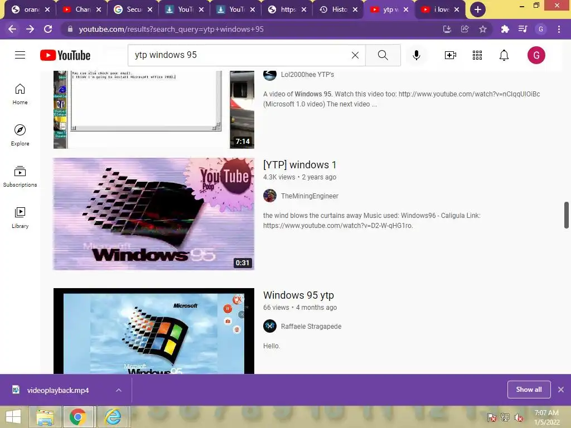Open the Raffaele Stragapede video thumbnail
Image resolution: width=571 pixels, height=428 pixels.
coord(154,331)
